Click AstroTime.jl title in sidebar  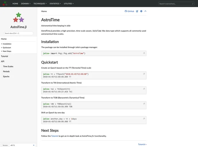tap(18, 27)
